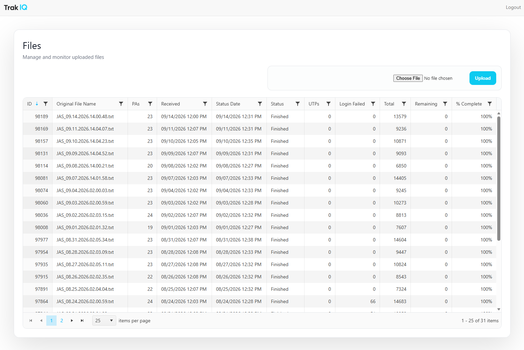Sort by Received column header
524x350 pixels.
click(x=170, y=104)
